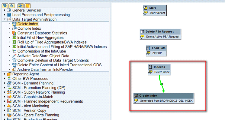Image resolution: width=225 pixels, height=120 pixels.
Task: Click the expand all nodes toolbar icon
Action: [x=5, y=6]
